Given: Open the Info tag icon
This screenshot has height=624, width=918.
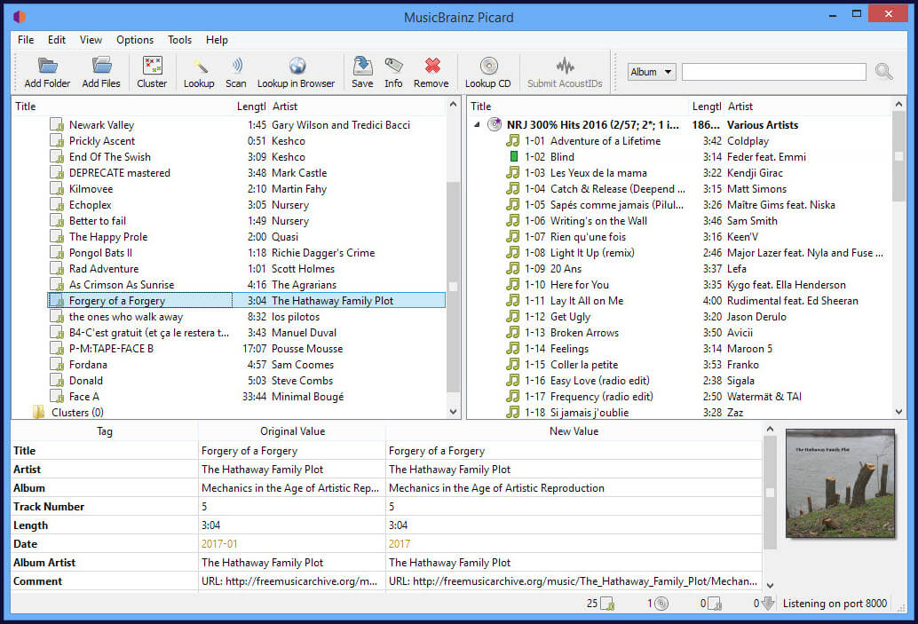Looking at the screenshot, I should click(x=393, y=66).
